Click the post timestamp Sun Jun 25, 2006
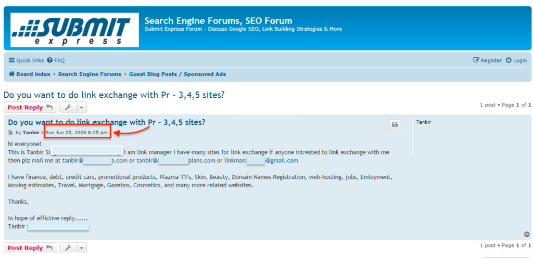 pyautogui.click(x=77, y=133)
